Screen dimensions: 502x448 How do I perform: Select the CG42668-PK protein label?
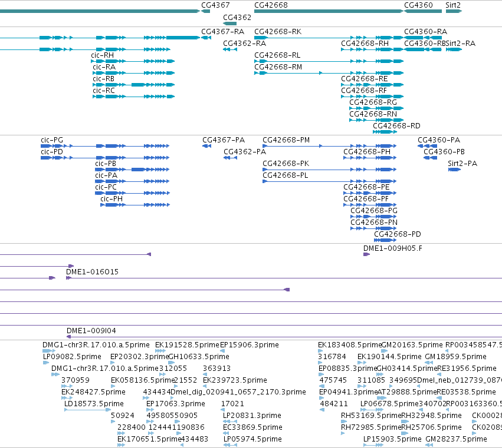click(286, 164)
